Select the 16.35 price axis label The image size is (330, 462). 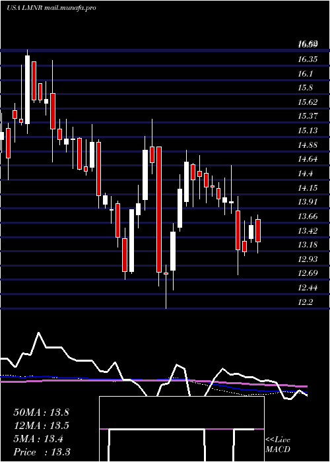[x=308, y=59]
